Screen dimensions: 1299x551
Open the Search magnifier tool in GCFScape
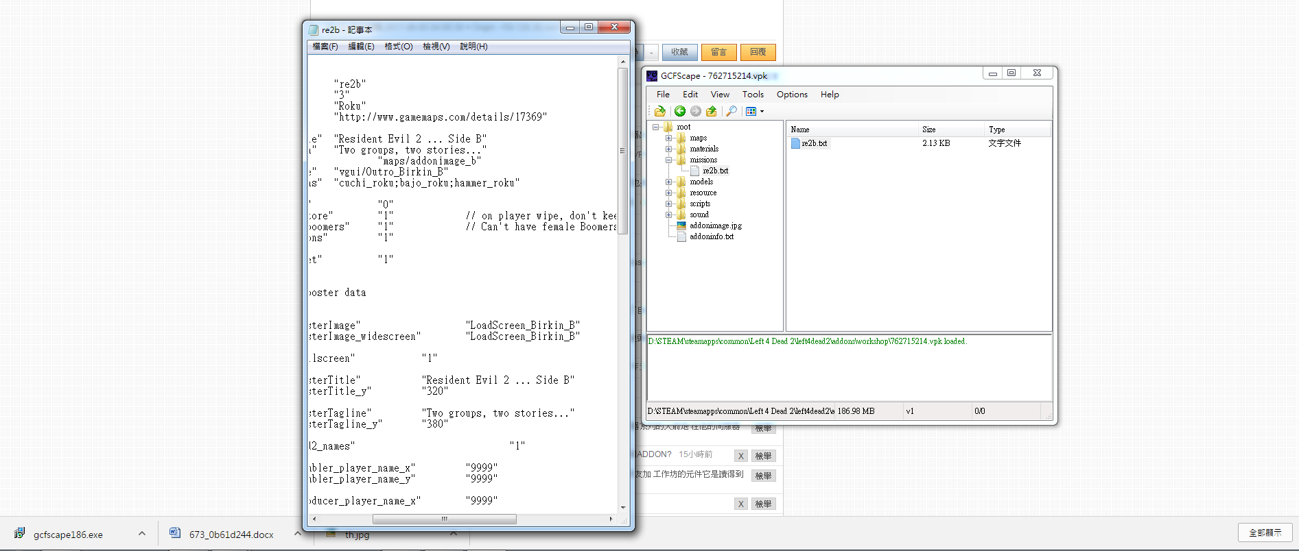pyautogui.click(x=732, y=111)
